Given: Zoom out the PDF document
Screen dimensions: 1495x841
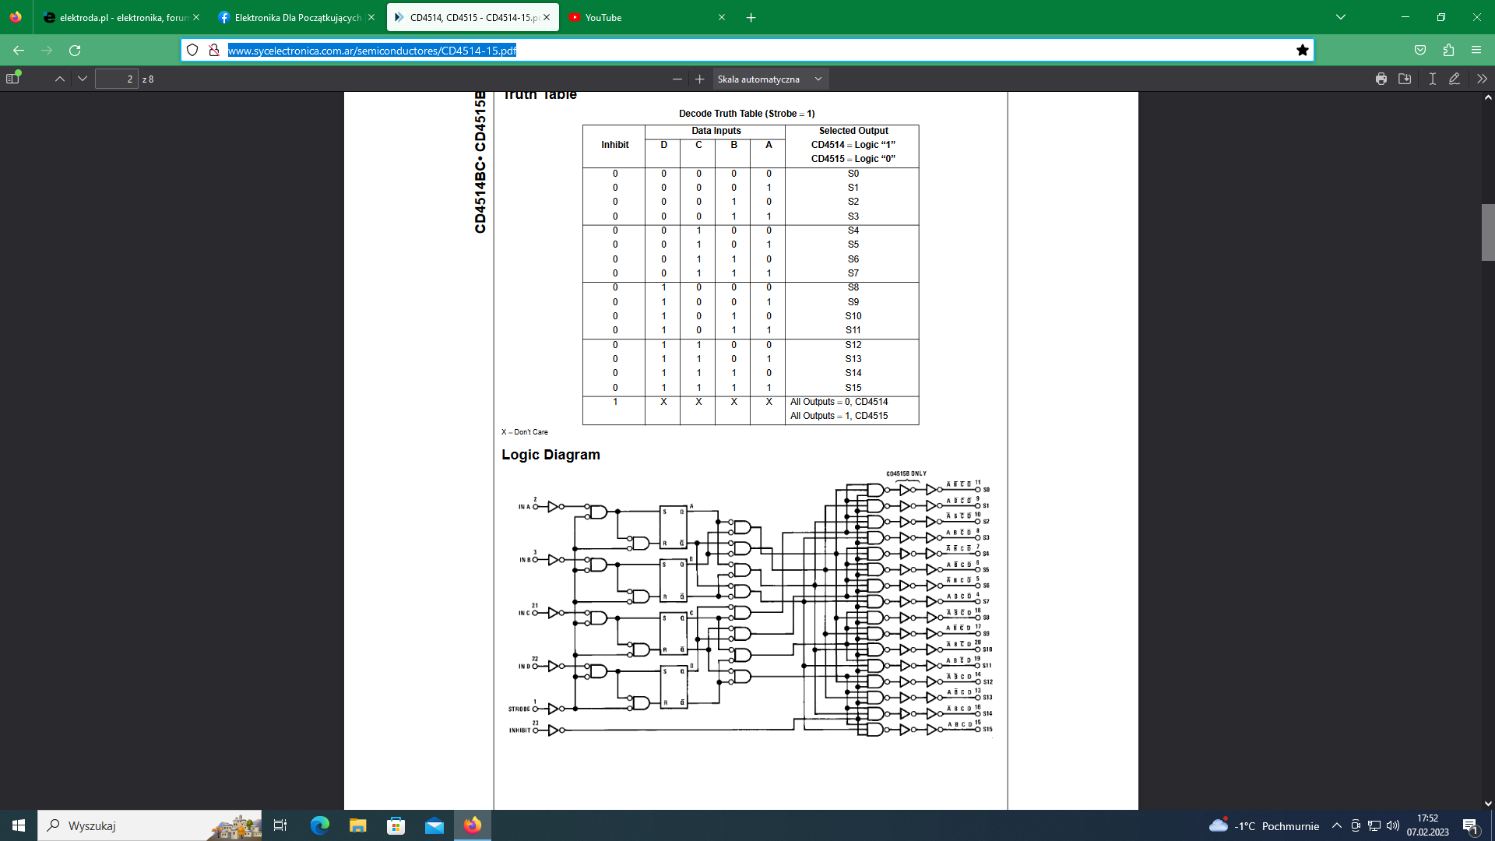Looking at the screenshot, I should 677,79.
